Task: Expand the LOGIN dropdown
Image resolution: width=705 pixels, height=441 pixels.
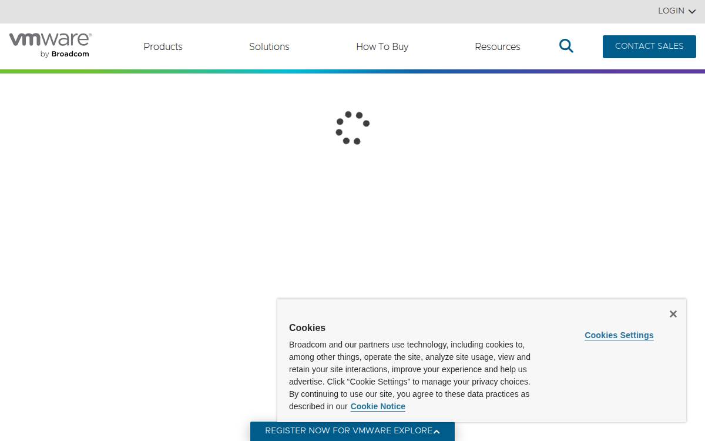Action: 677,11
